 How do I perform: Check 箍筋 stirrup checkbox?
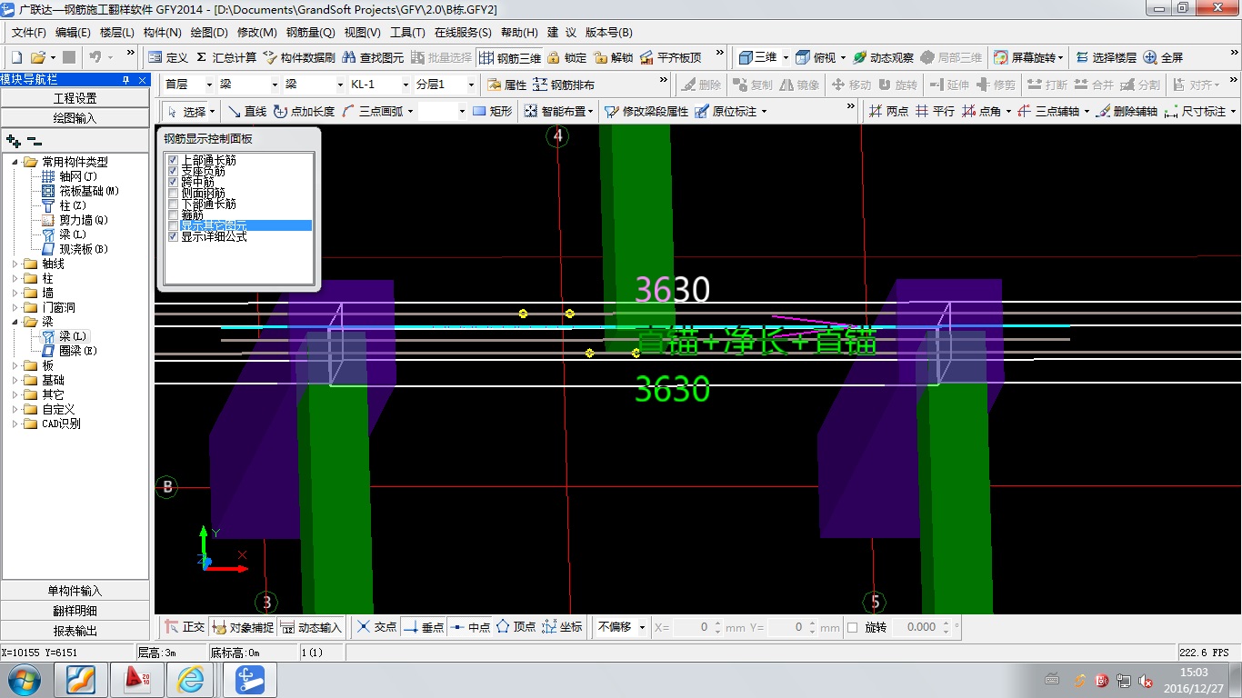click(173, 214)
